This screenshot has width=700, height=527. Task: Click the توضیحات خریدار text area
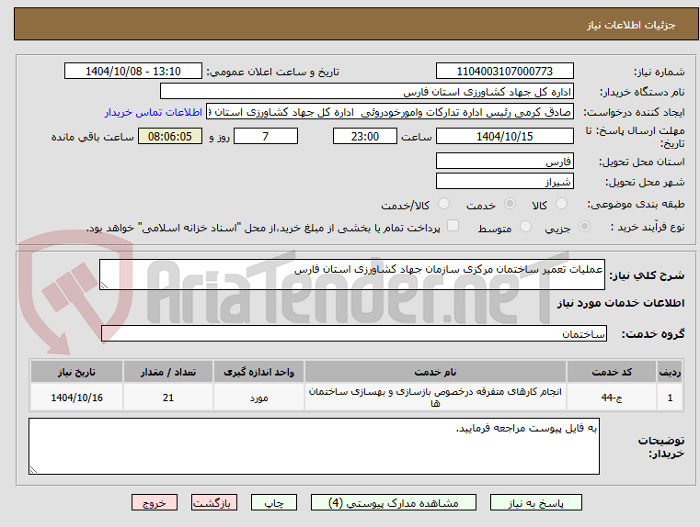(x=314, y=446)
